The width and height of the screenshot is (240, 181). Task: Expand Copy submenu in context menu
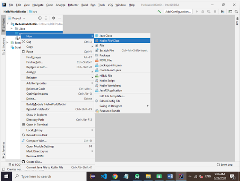point(57,47)
